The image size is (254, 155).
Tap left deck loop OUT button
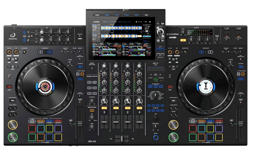pyautogui.click(x=16, y=52)
